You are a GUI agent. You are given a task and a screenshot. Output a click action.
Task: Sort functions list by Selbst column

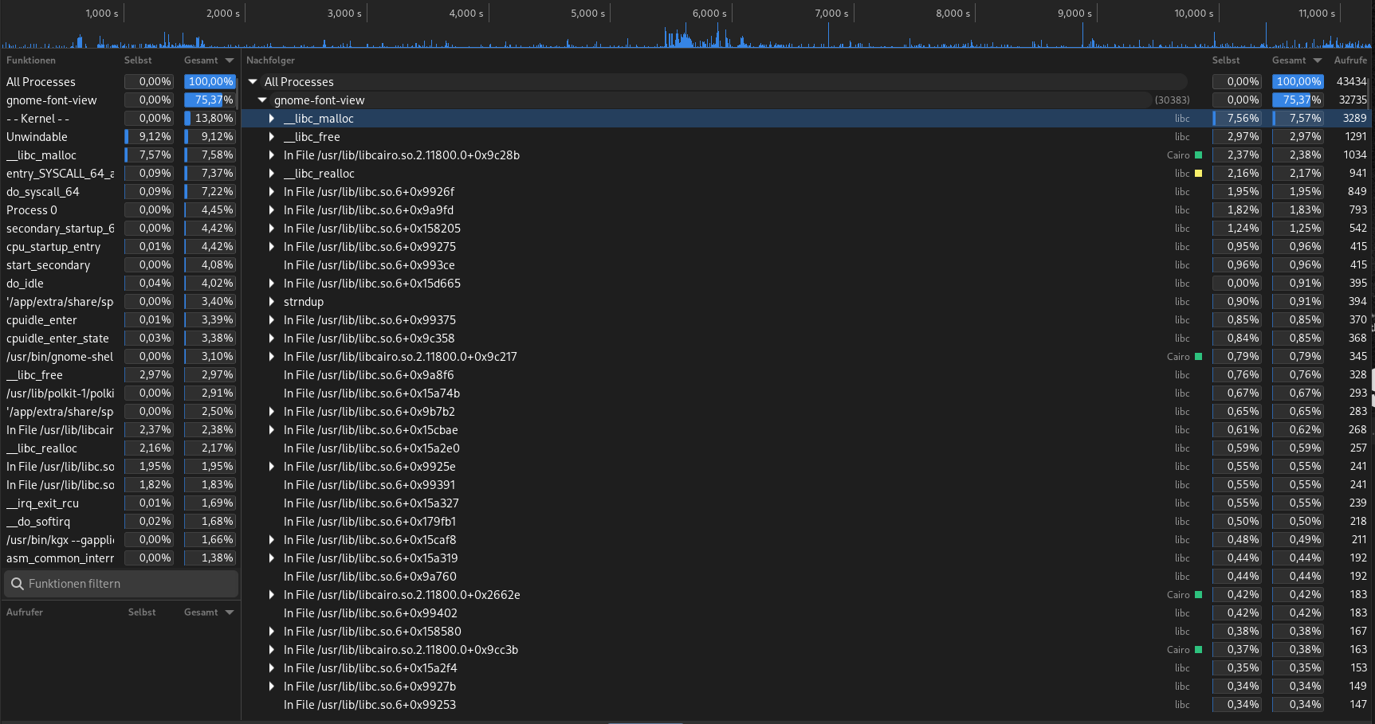point(138,61)
